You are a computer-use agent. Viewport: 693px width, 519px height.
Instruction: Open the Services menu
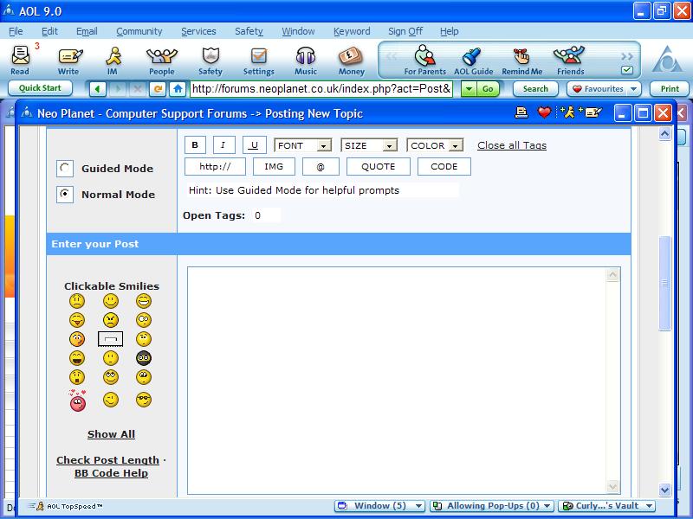pos(198,31)
